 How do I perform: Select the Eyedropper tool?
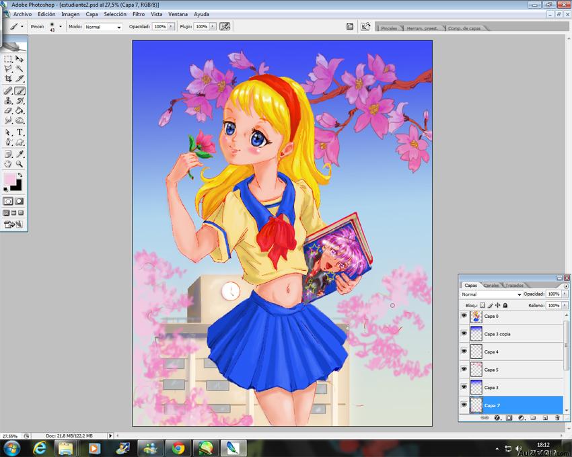[20, 154]
